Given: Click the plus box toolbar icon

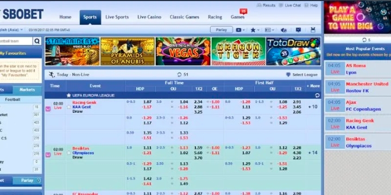Looking at the screenshot, I should [x=238, y=30].
